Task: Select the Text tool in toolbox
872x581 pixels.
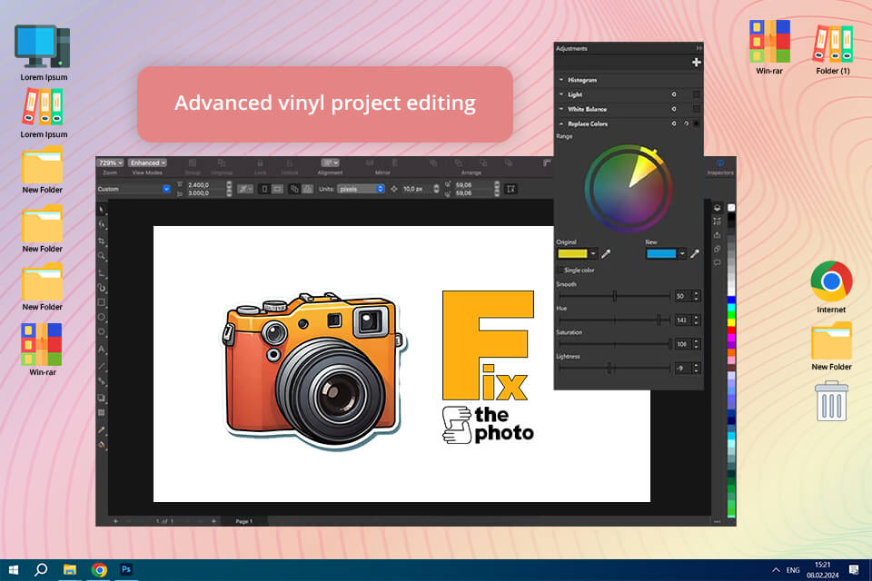Action: tap(101, 350)
